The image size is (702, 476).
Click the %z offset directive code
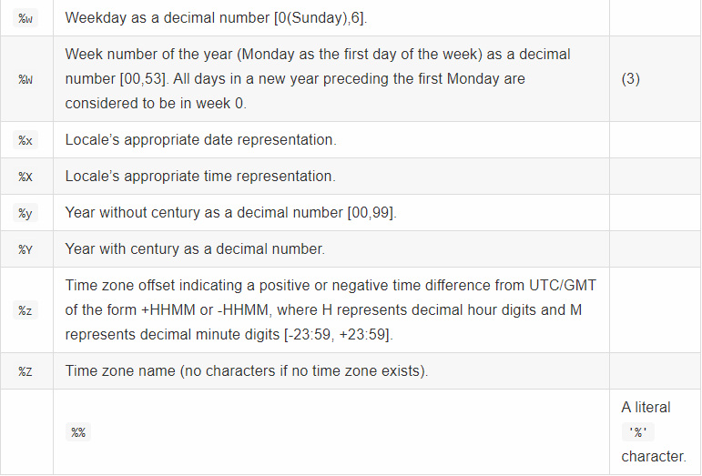[25, 310]
